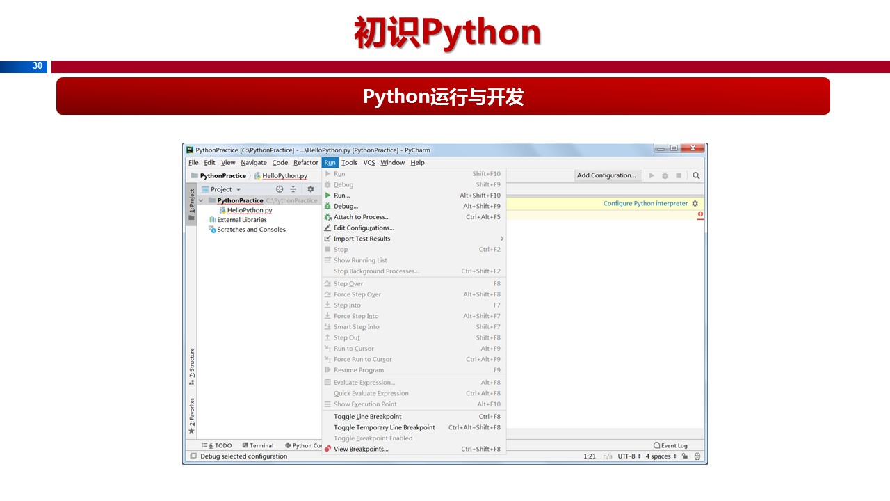The height and width of the screenshot is (501, 890).
Task: Open the 2: Structure side tab
Action: (x=191, y=367)
